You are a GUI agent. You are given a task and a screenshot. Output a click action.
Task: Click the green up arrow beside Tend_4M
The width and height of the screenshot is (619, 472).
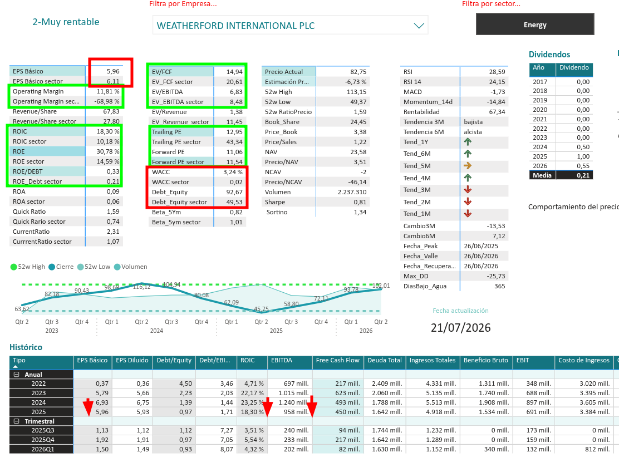coord(468,178)
